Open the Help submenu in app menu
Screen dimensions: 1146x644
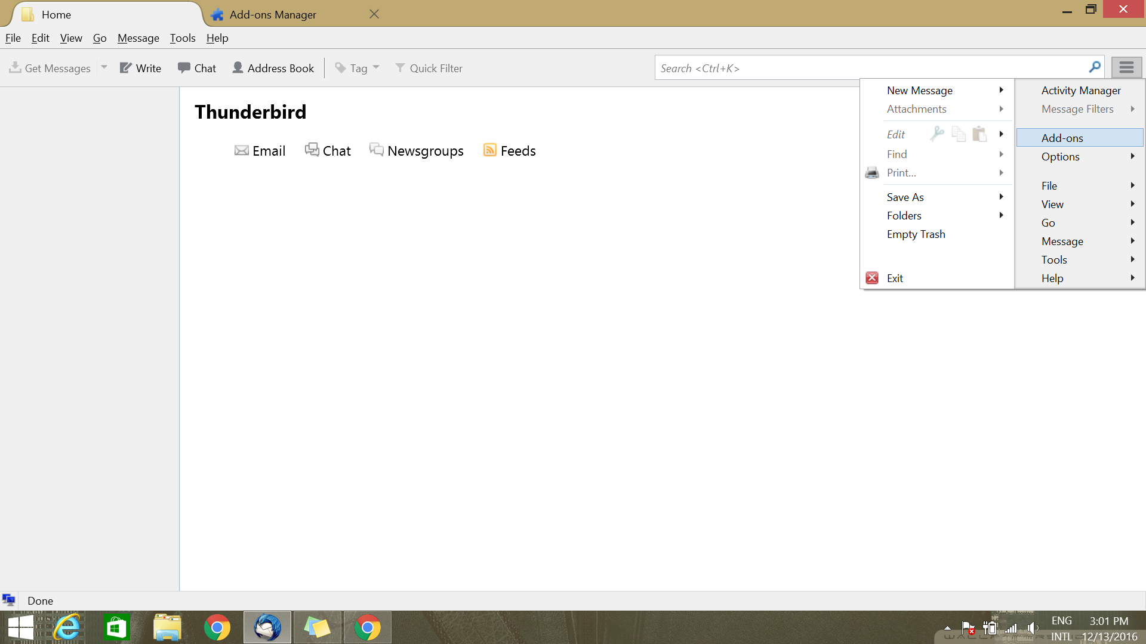(1080, 278)
